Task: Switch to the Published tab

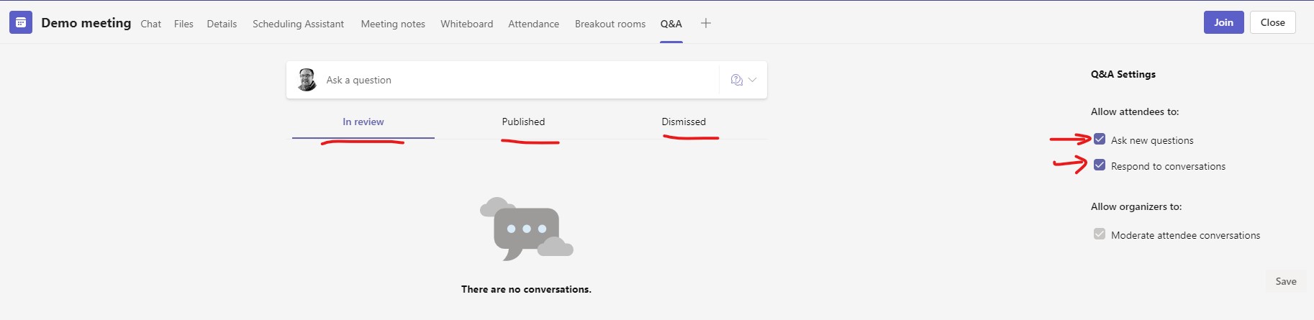Action: pos(523,122)
